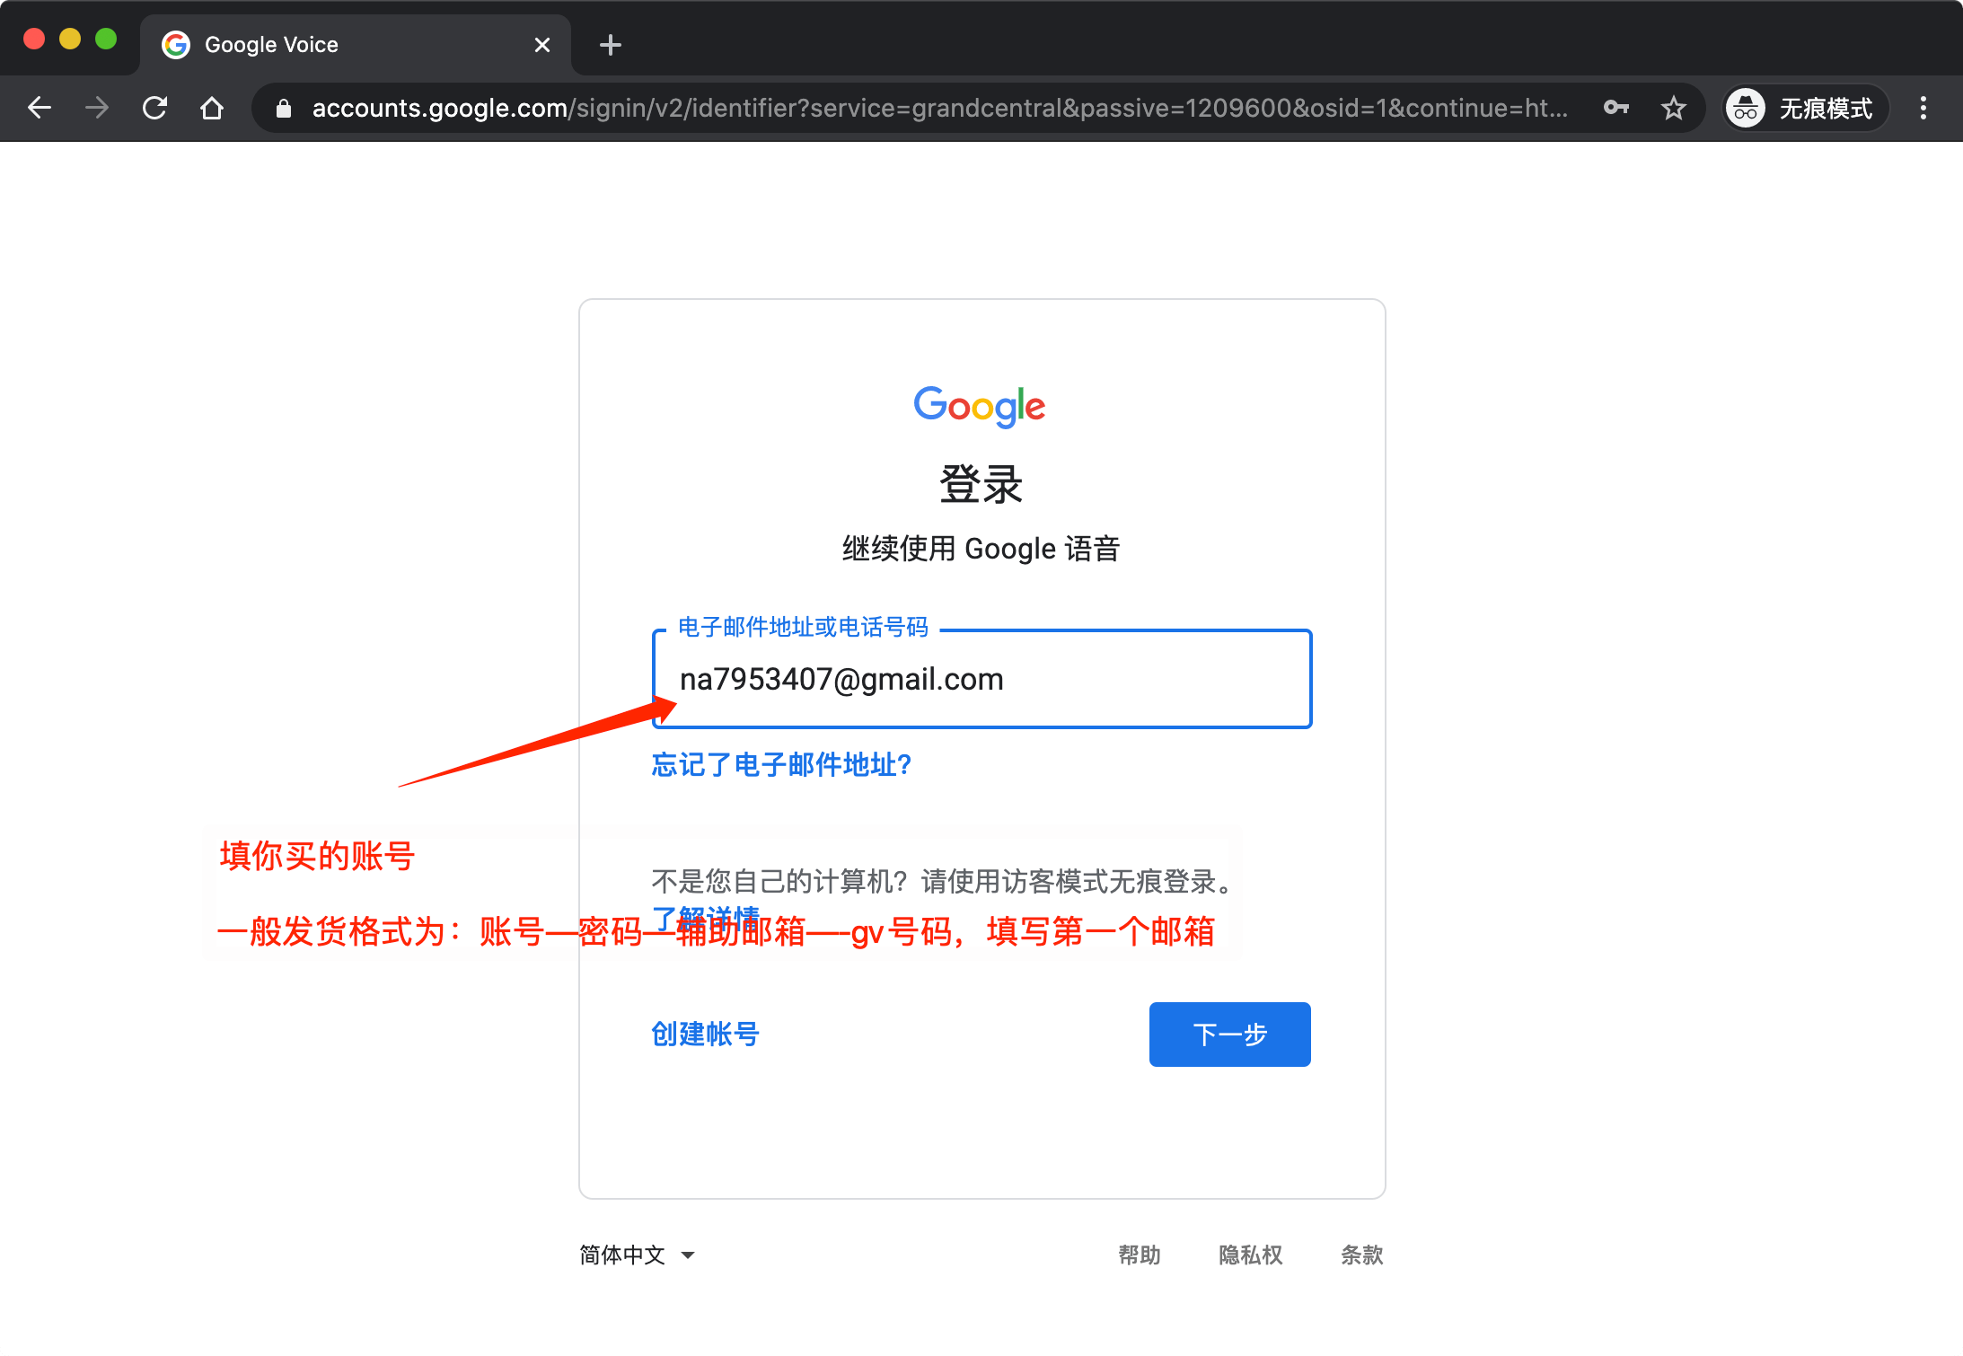Open saved passwords key icon
Screen dimensions: 1963x1356
(x=1616, y=108)
